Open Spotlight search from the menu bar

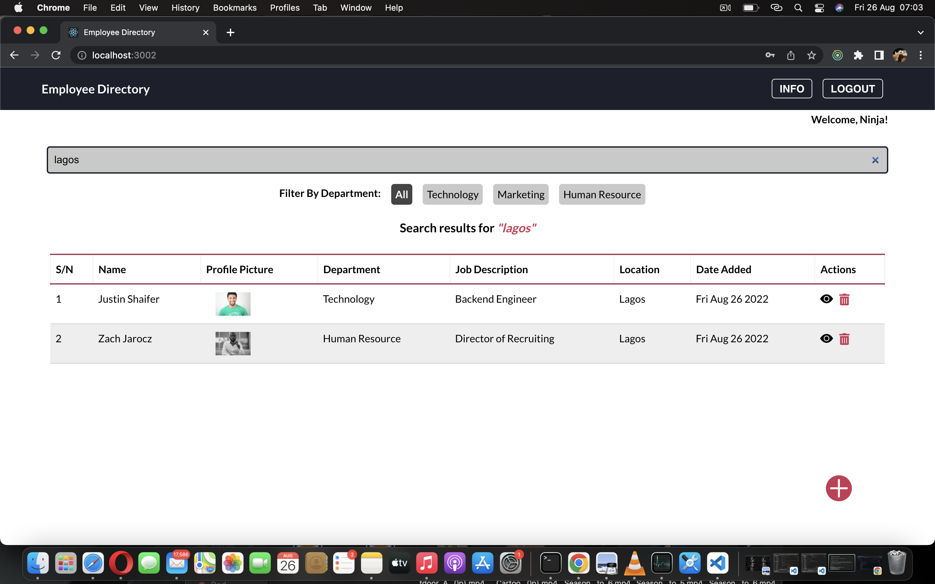click(x=798, y=7)
